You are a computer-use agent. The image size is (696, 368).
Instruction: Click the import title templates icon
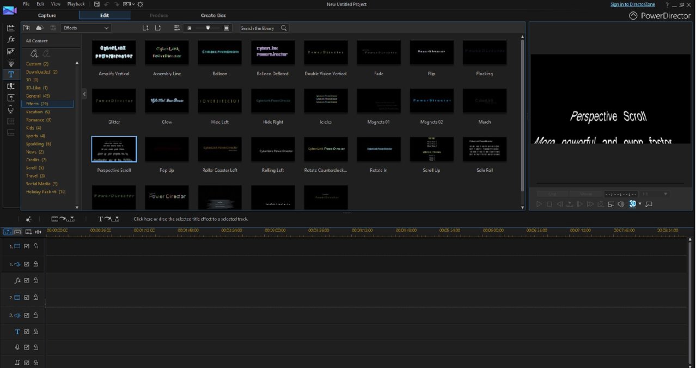coord(26,28)
